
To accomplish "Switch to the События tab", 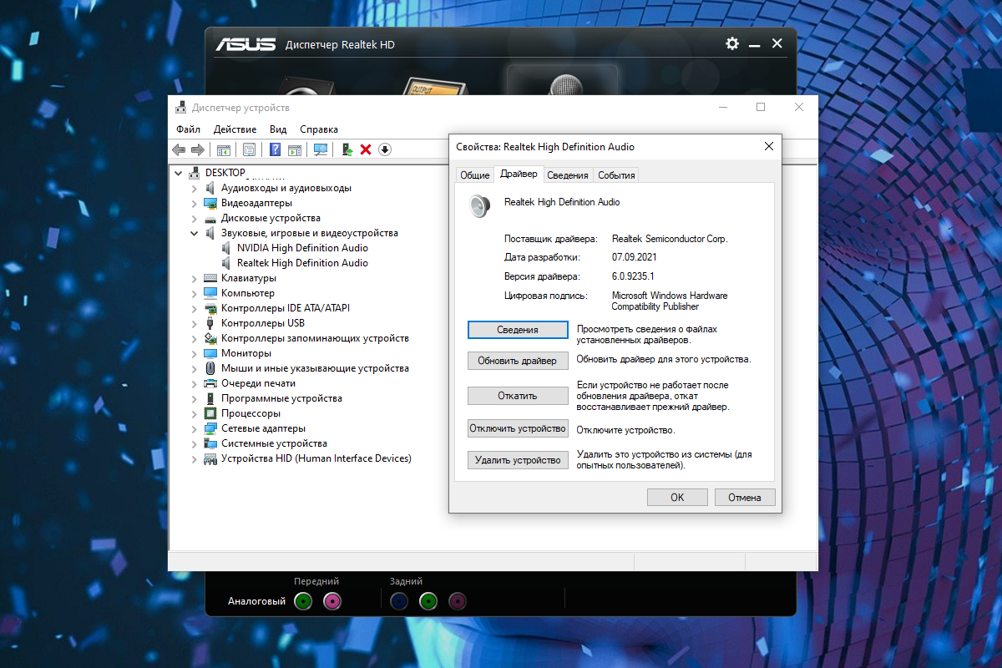I will [616, 175].
